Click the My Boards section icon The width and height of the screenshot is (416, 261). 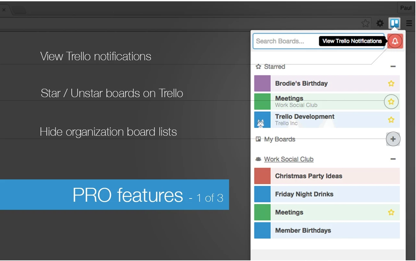pyautogui.click(x=259, y=139)
